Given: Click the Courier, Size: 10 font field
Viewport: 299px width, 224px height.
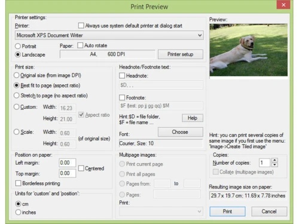Looking at the screenshot, I should tap(161, 143).
